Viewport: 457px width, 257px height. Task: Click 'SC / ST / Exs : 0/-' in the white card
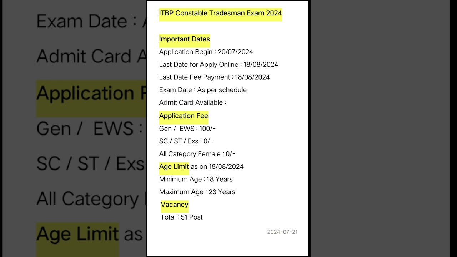pos(186,141)
